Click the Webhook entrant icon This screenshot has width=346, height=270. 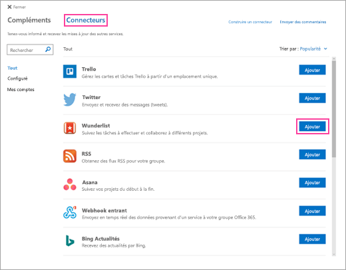tap(70, 212)
